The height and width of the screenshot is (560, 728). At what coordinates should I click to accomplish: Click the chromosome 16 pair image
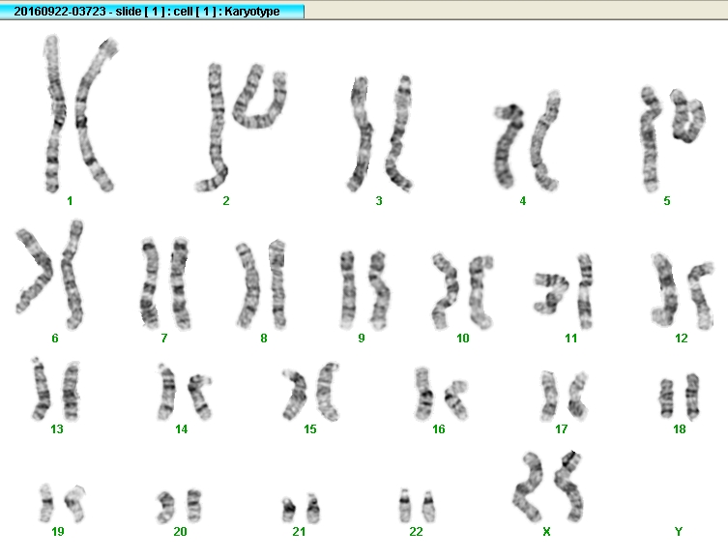point(441,394)
